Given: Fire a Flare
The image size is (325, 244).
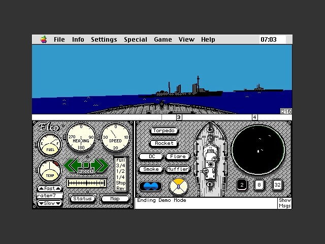Looking at the screenshot, I should 178,157.
